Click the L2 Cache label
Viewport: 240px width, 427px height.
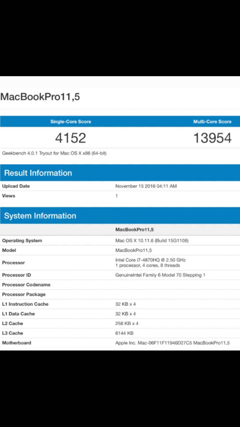click(x=12, y=323)
